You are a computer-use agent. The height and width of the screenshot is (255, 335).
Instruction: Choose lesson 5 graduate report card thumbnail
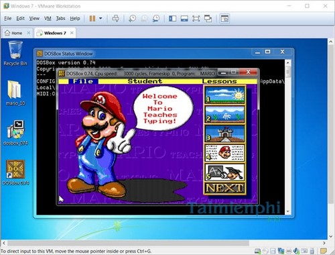click(224, 172)
